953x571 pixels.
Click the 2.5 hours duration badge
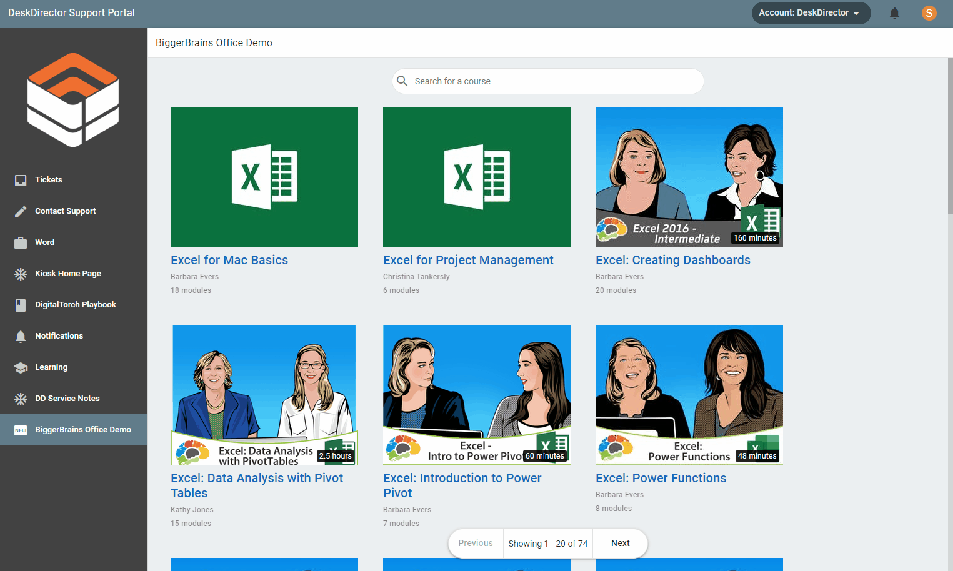pyautogui.click(x=336, y=456)
